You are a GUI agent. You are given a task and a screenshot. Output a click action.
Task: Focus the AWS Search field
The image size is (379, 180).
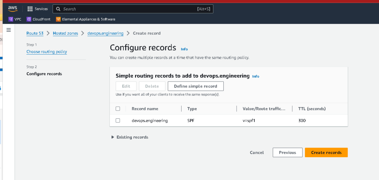point(133,9)
